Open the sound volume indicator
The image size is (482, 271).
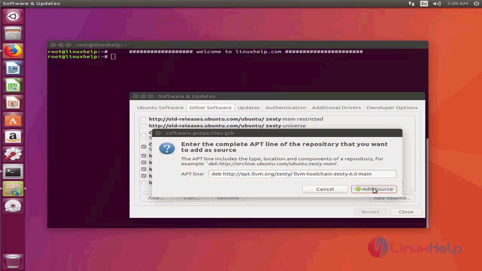437,3
